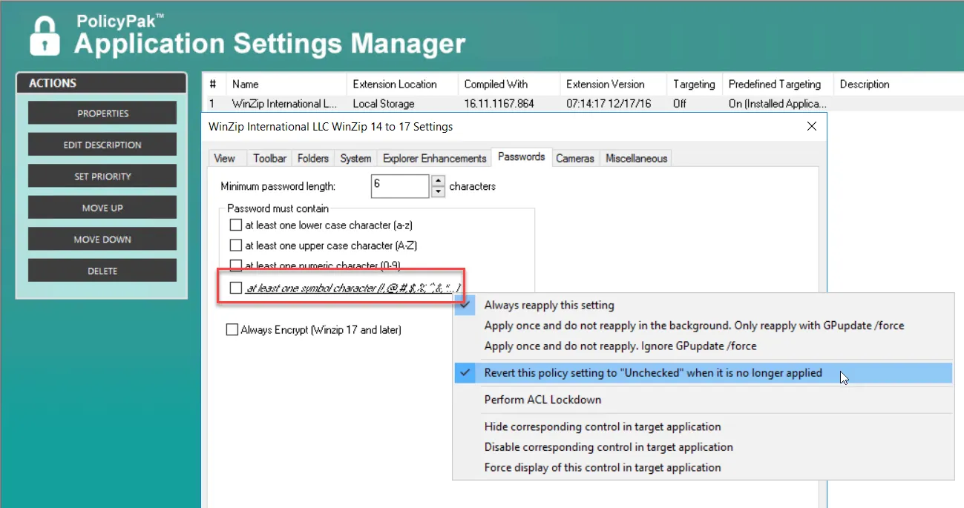Check Always Encrypt (Winzip 17 and later)
This screenshot has width=964, height=508.
232,330
